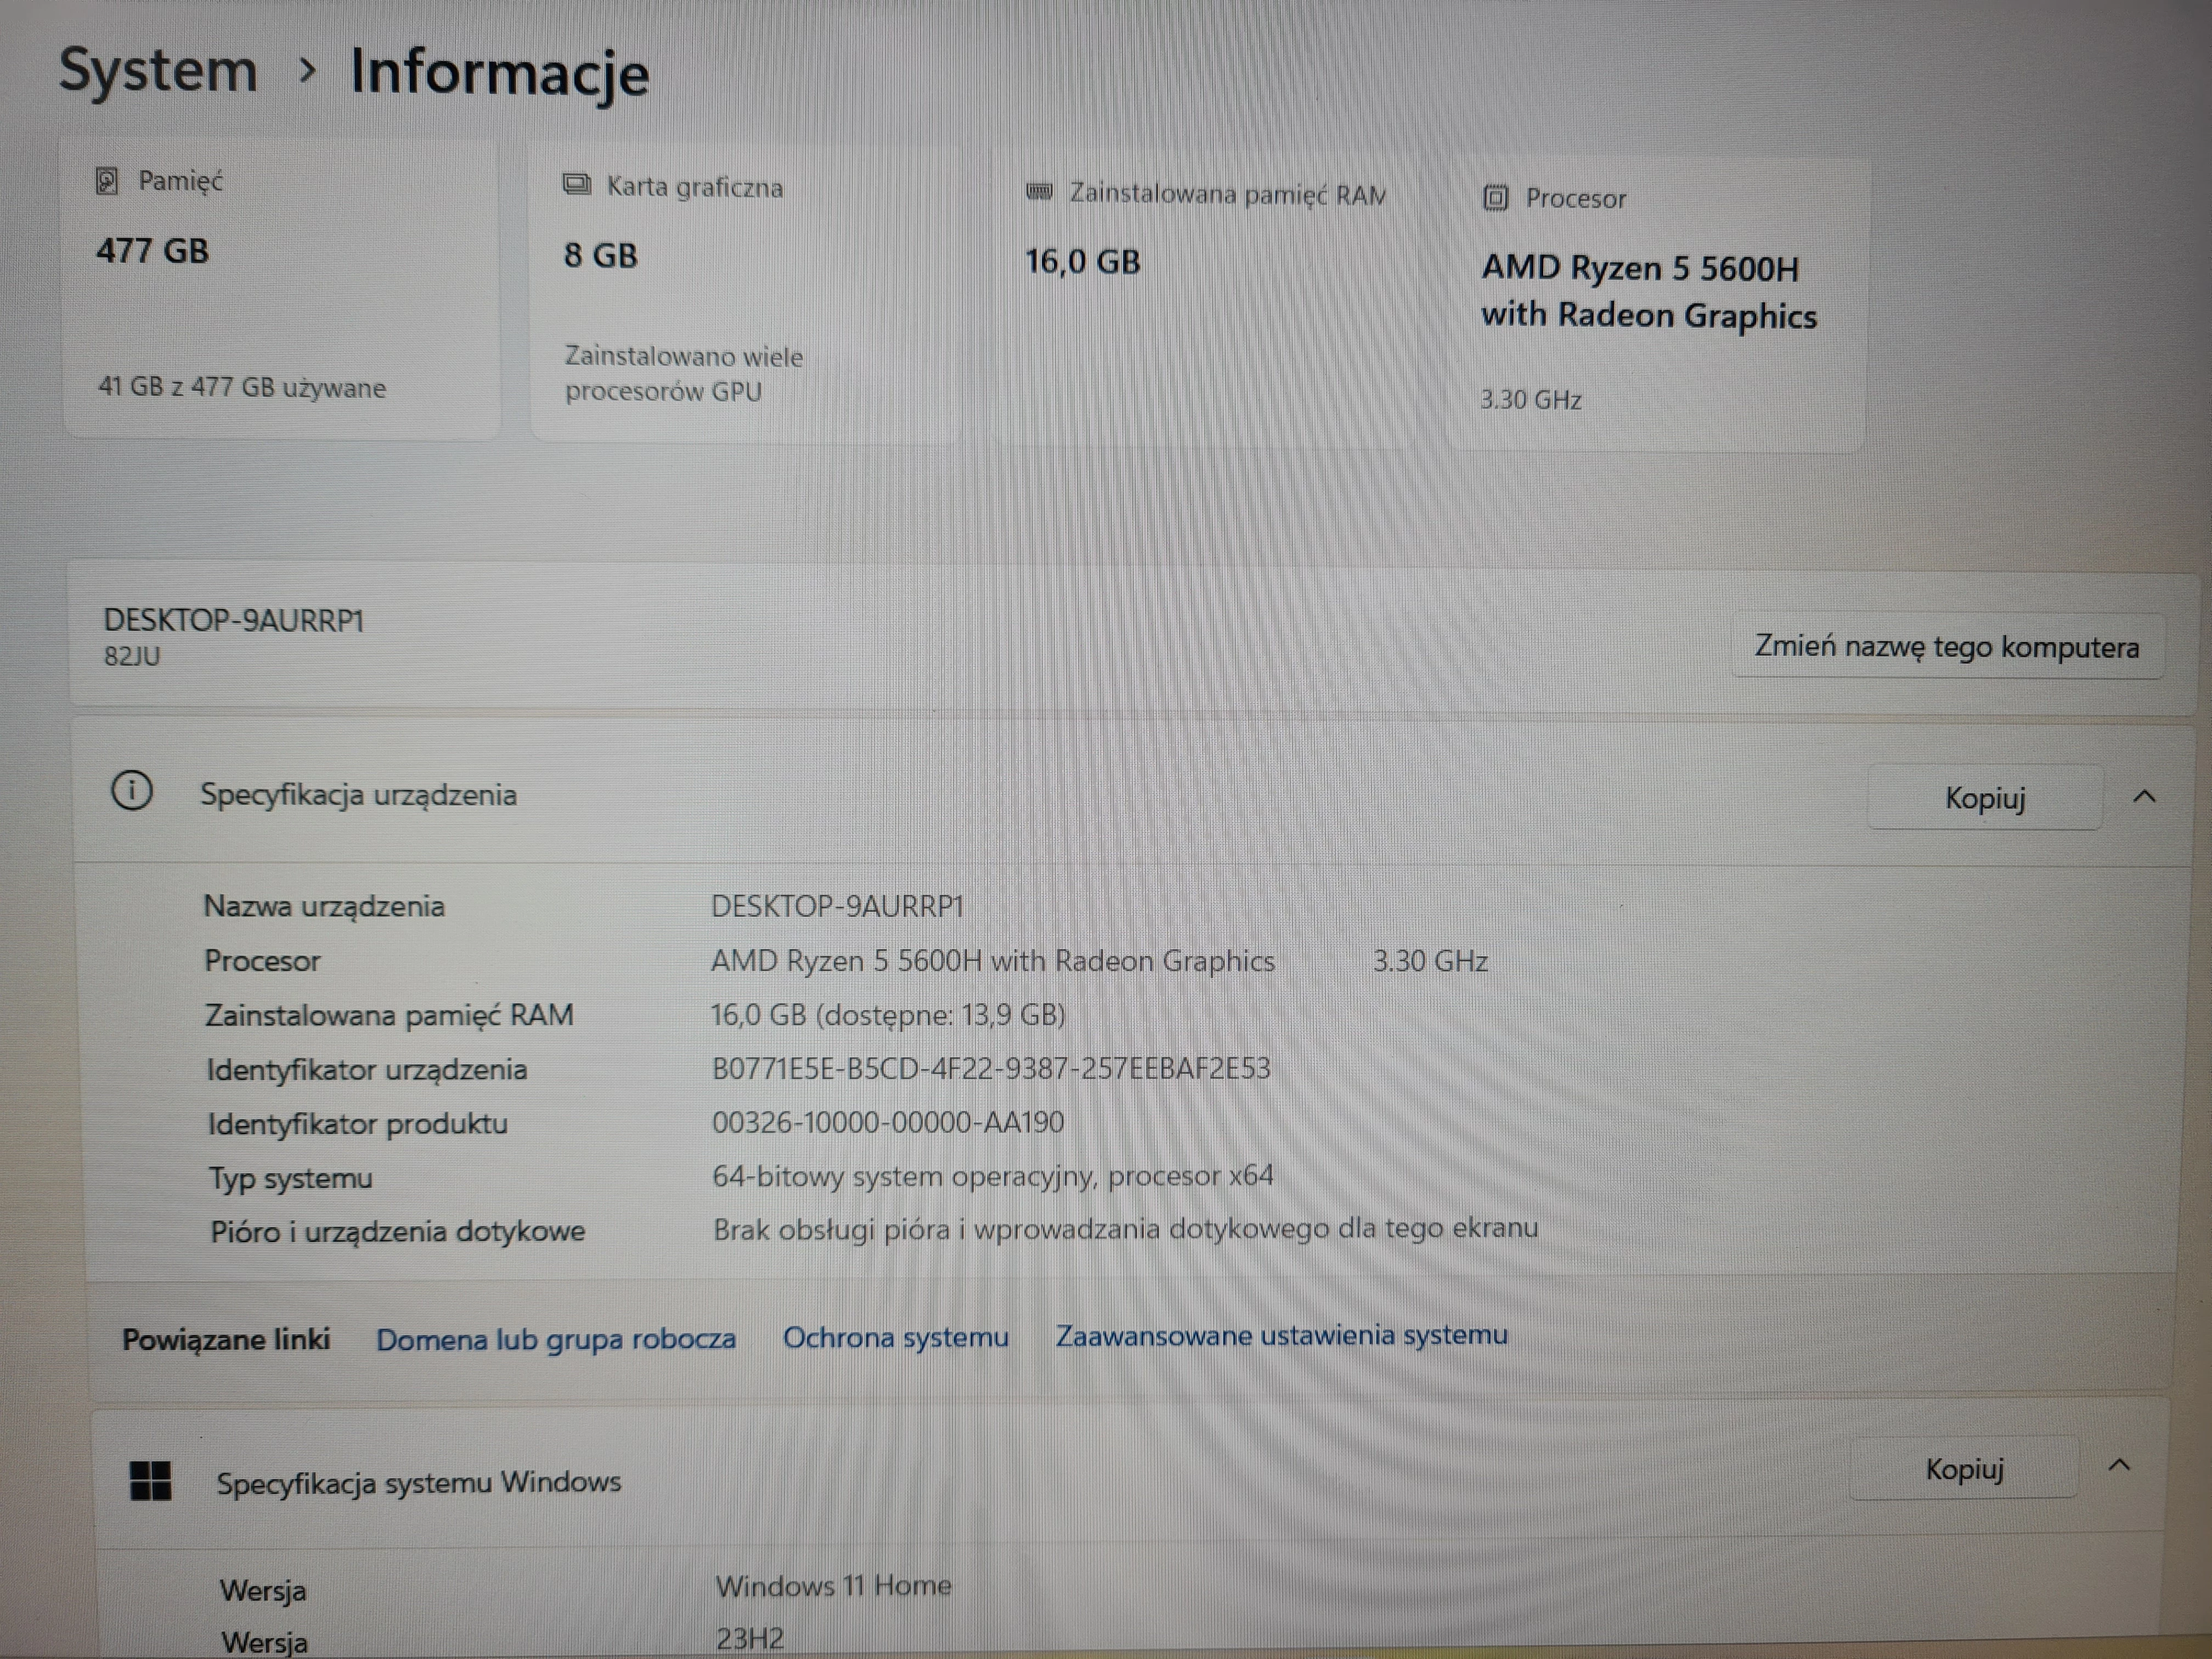The image size is (2212, 1659).
Task: Click the Specyfikacja urządzenia info icon
Action: tap(131, 792)
